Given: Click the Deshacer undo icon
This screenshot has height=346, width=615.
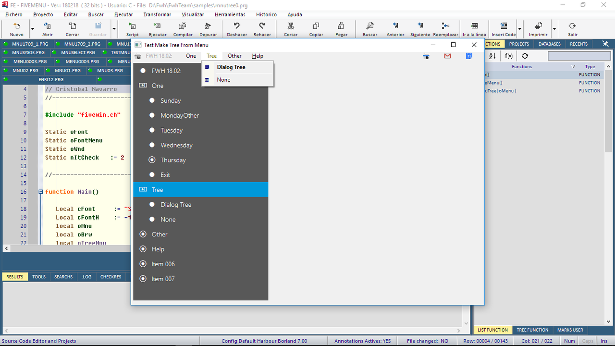Looking at the screenshot, I should click(x=237, y=26).
